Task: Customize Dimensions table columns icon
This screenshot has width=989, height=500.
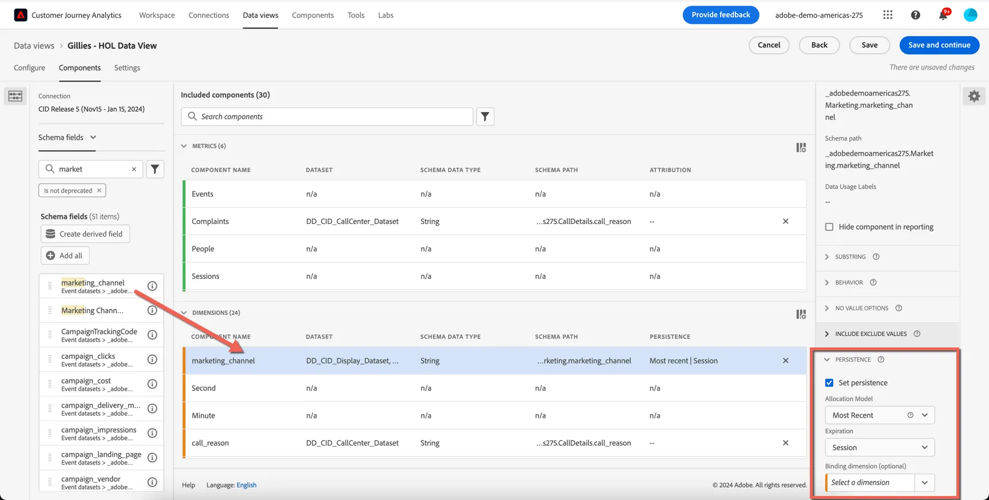Action: pyautogui.click(x=801, y=314)
